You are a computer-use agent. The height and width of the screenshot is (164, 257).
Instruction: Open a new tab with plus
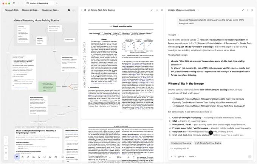pos(57,3)
